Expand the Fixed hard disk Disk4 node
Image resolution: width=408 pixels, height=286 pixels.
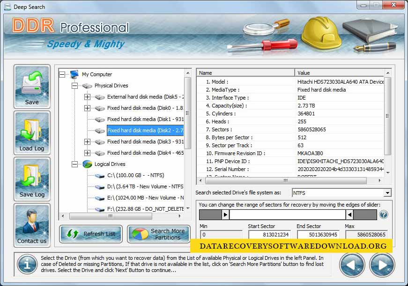coord(88,153)
